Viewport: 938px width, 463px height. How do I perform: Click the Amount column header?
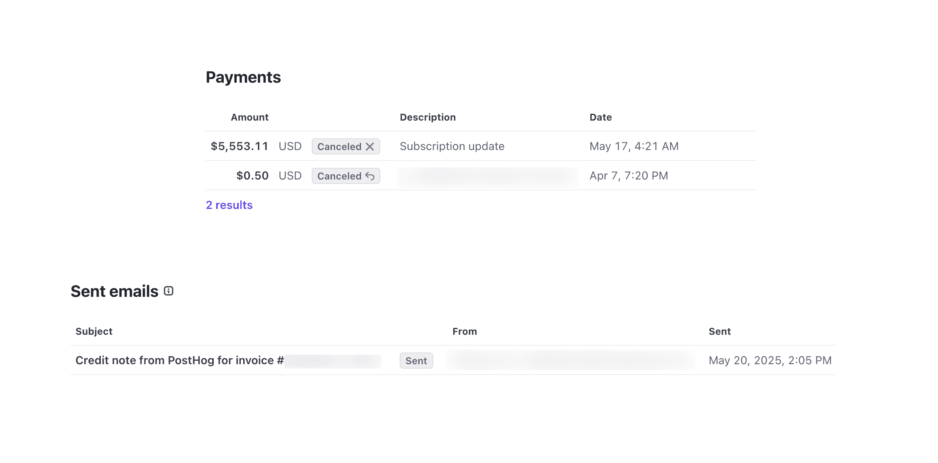pos(249,117)
